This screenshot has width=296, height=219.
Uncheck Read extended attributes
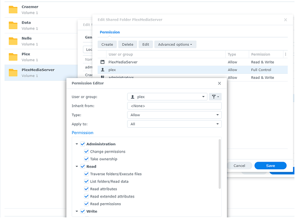pos(86,196)
